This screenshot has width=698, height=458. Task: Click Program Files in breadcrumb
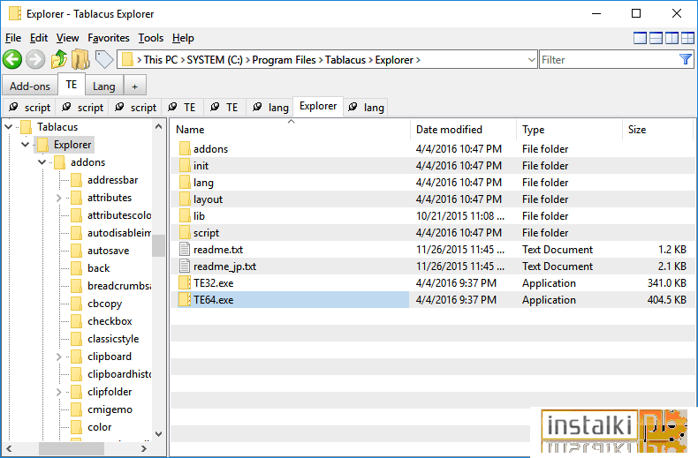point(284,60)
